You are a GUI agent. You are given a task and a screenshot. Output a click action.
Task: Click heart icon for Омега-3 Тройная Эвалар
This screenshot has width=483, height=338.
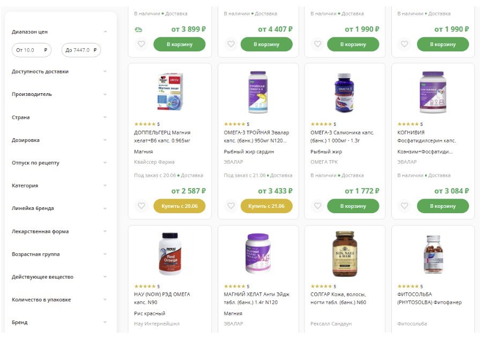click(x=231, y=206)
